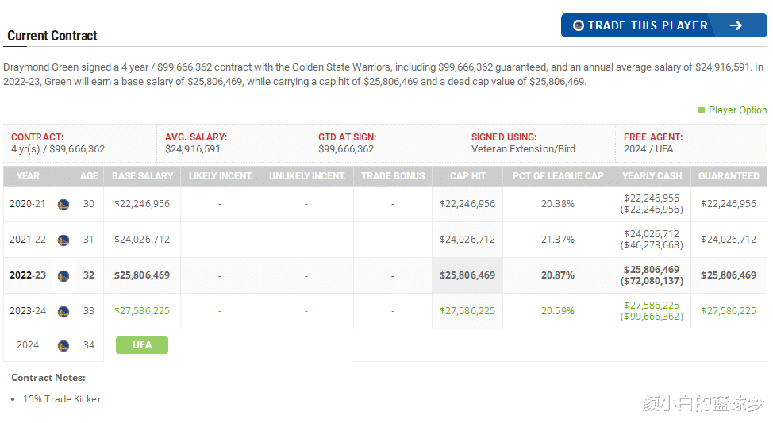Screen dimensions: 773x423
Task: Click green cap hit $27,586,225
Action: [467, 311]
